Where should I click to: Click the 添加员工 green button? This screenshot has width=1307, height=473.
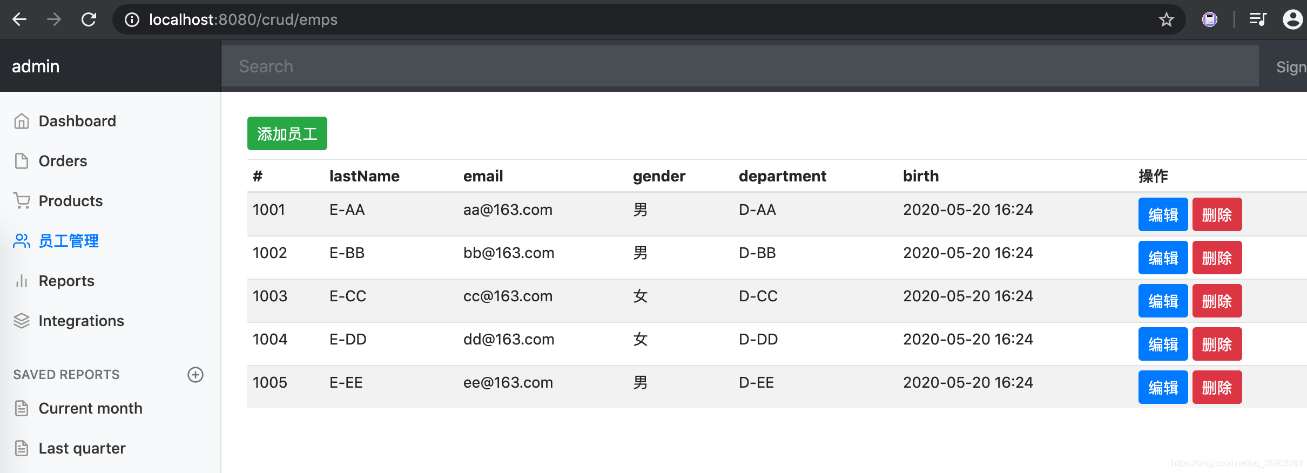tap(287, 133)
